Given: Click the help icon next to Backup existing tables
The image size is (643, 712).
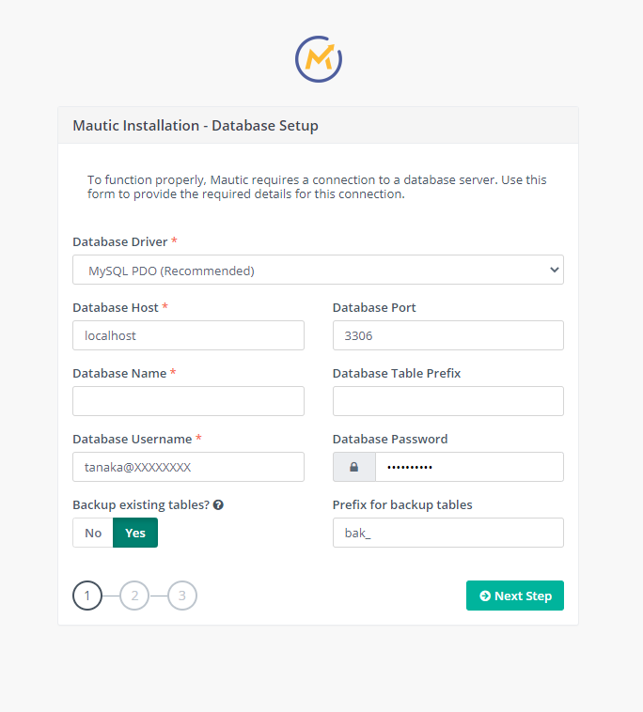Looking at the screenshot, I should 218,505.
